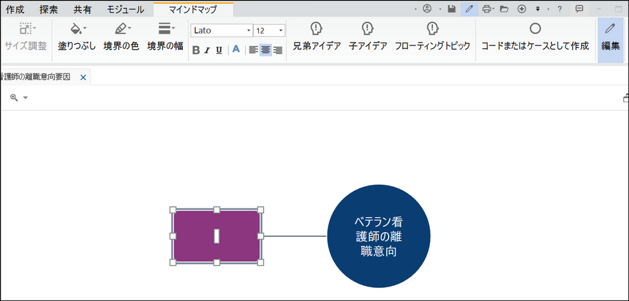Open the user account icon

coord(427,9)
